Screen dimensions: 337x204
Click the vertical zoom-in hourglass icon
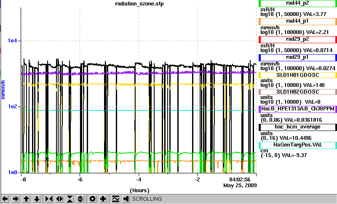pos(70,199)
